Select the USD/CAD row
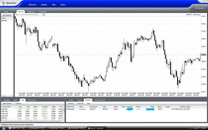 [32, 114]
